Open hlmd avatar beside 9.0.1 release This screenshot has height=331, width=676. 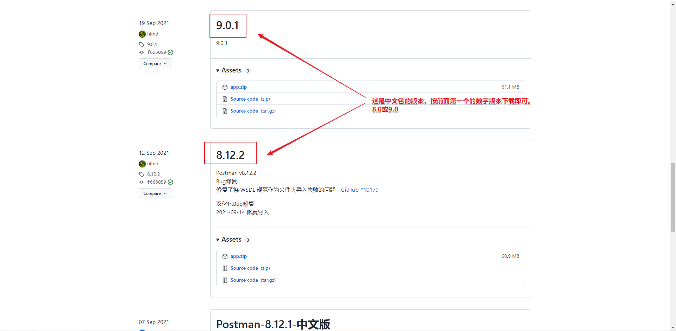tap(142, 34)
